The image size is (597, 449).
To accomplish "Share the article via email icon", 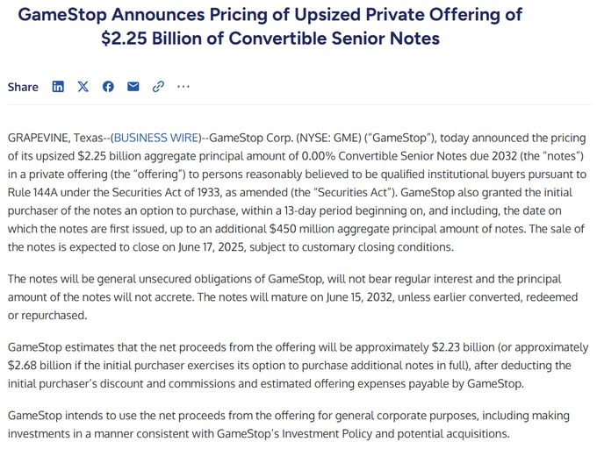I will point(133,87).
